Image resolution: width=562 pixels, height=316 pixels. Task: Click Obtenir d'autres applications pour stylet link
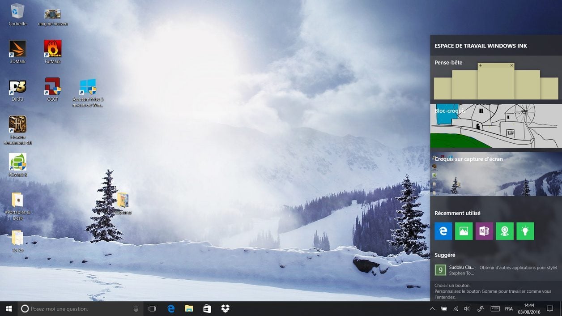518,268
